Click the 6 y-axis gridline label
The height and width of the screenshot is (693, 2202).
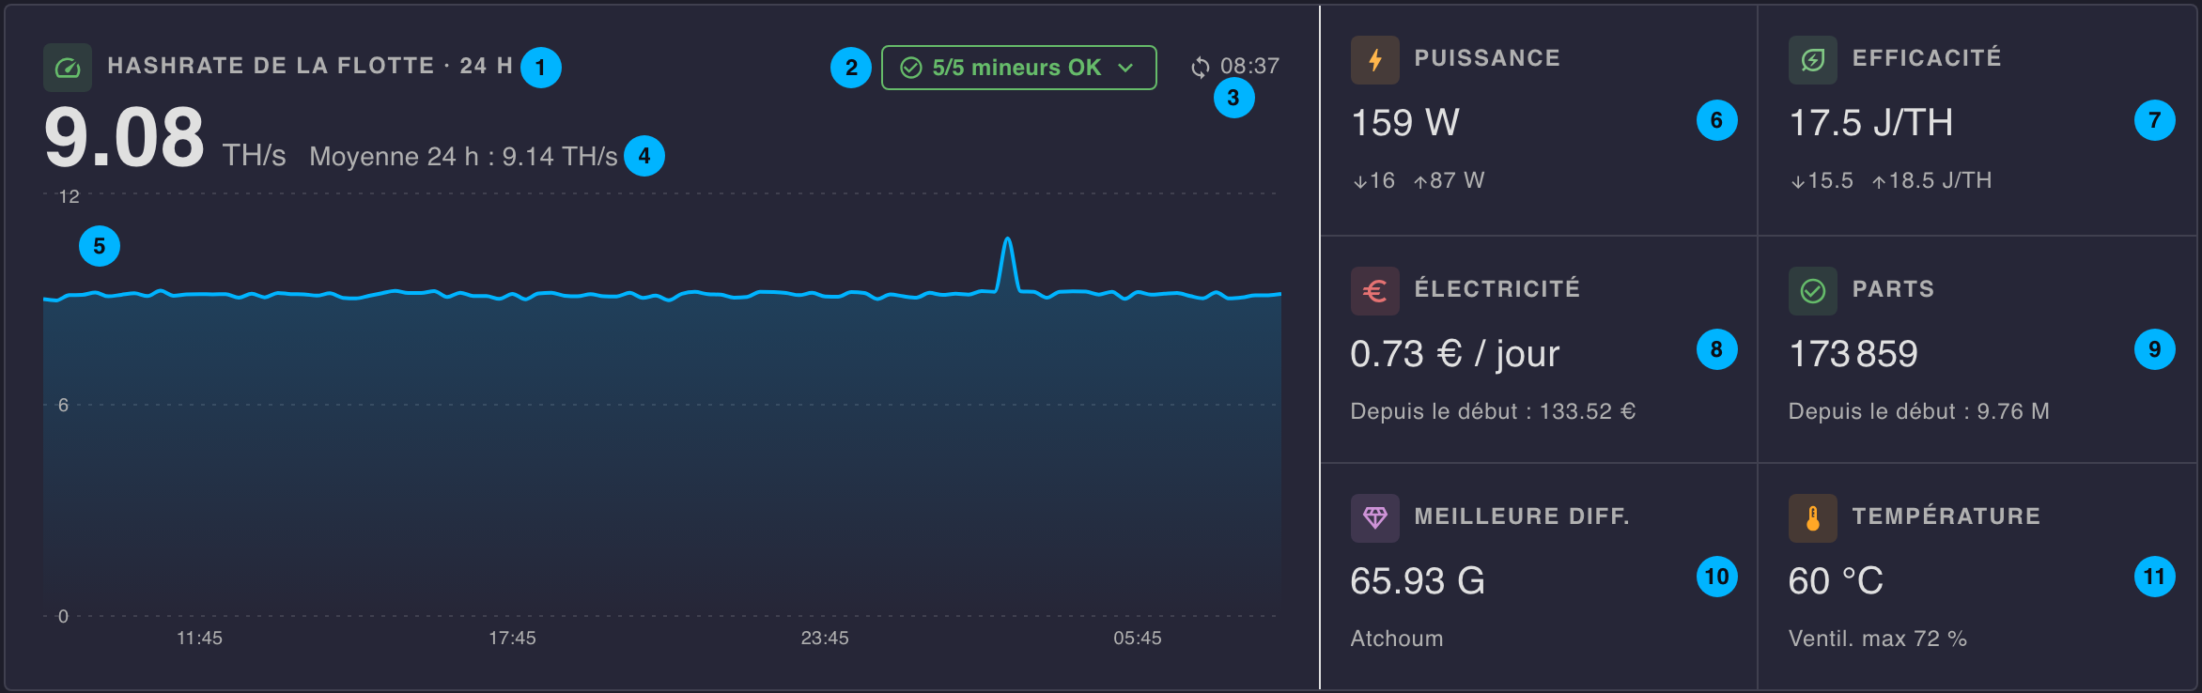point(63,405)
